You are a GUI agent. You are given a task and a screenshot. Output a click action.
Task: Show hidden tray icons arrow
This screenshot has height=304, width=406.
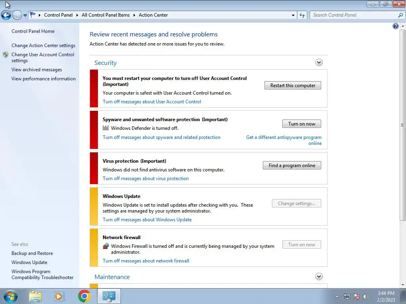pos(337,296)
